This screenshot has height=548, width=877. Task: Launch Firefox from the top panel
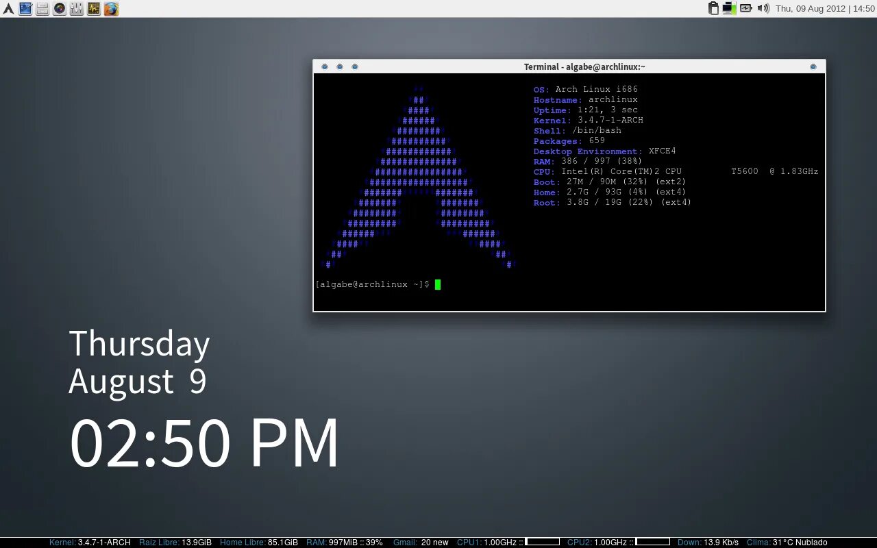pyautogui.click(x=111, y=9)
